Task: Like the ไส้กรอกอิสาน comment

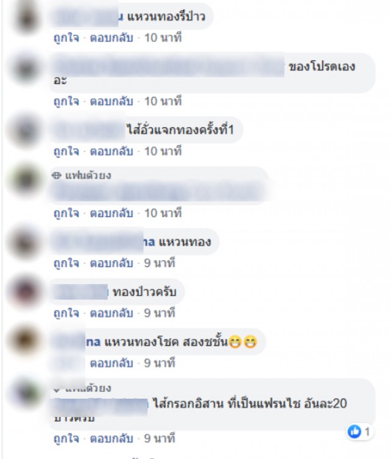Action: click(66, 438)
